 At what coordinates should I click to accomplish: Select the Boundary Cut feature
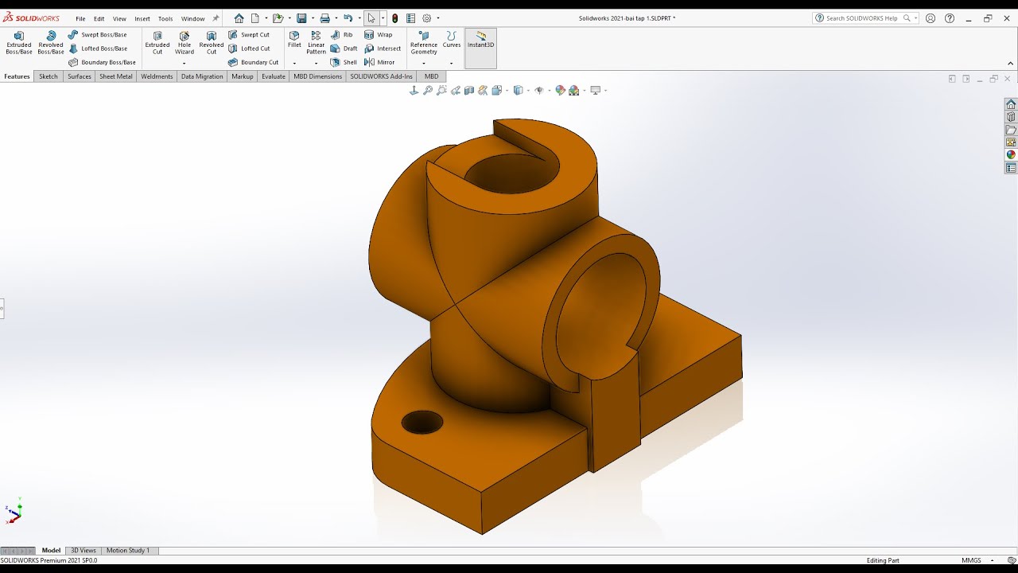(x=254, y=62)
